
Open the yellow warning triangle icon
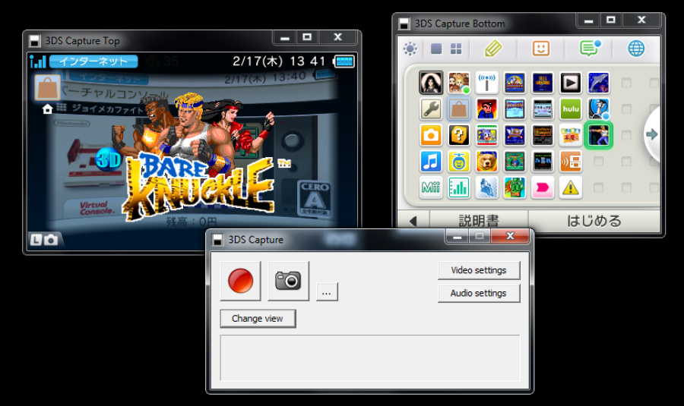(x=571, y=187)
